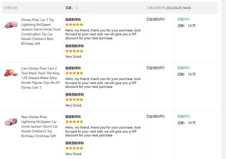Click the order close time 2022.04.05 04:06
This screenshot has width=226, height=159.
click(178, 8)
